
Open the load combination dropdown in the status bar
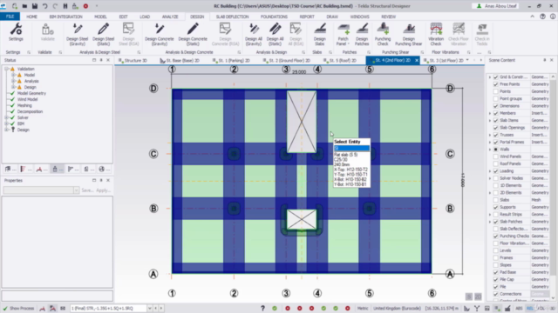pyautogui.click(x=149, y=308)
